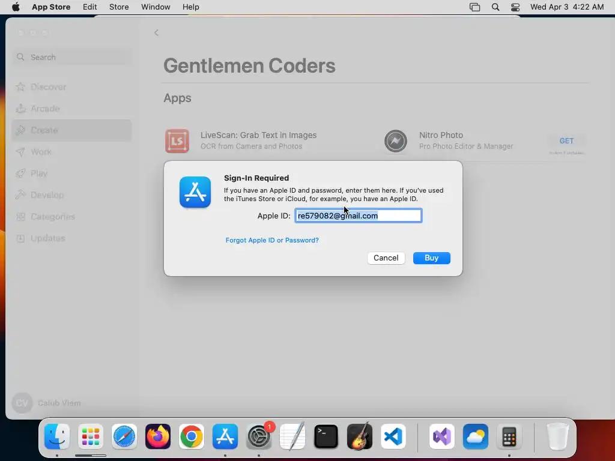Launch Visual Studio from the Dock

(441, 436)
